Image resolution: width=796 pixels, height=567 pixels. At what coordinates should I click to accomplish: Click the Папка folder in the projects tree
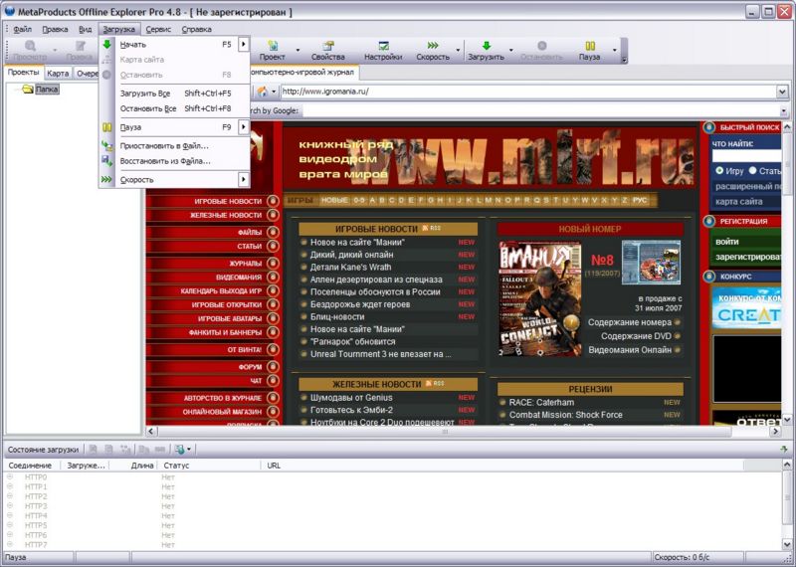tap(41, 90)
